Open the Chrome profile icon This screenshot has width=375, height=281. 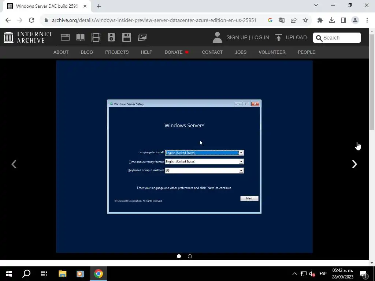[x=355, y=20]
